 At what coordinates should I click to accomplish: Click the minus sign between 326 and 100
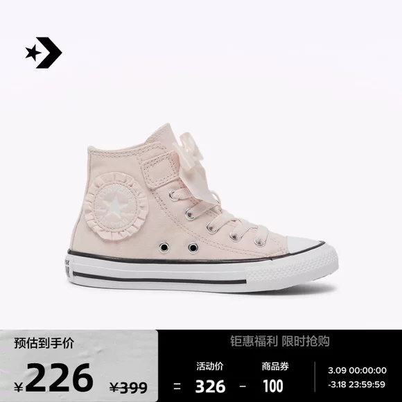click(243, 386)
